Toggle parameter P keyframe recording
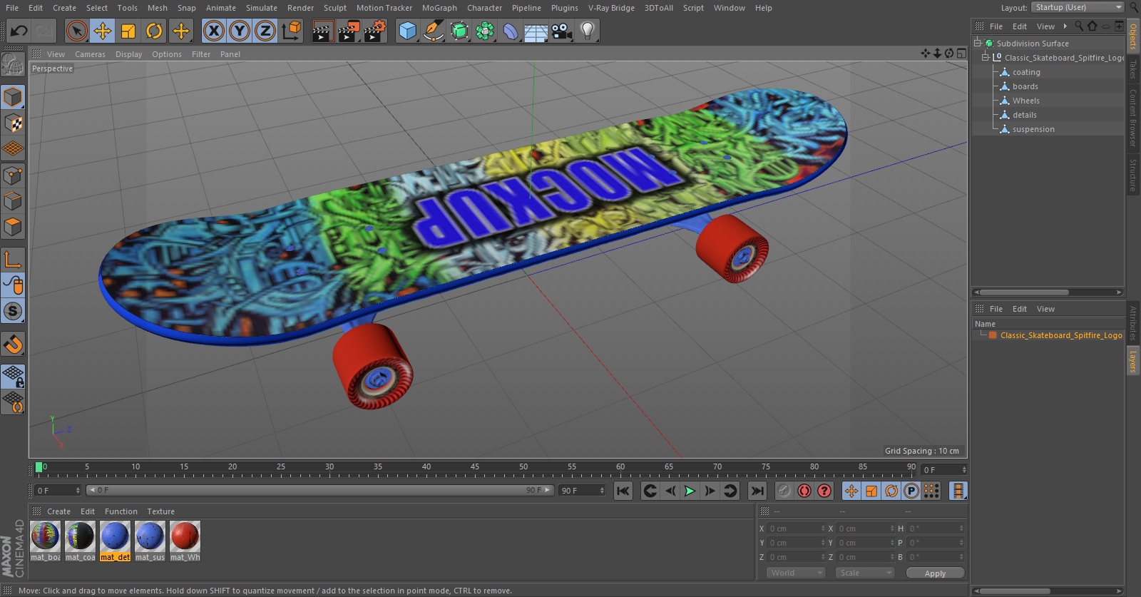The height and width of the screenshot is (597, 1141). pyautogui.click(x=911, y=491)
